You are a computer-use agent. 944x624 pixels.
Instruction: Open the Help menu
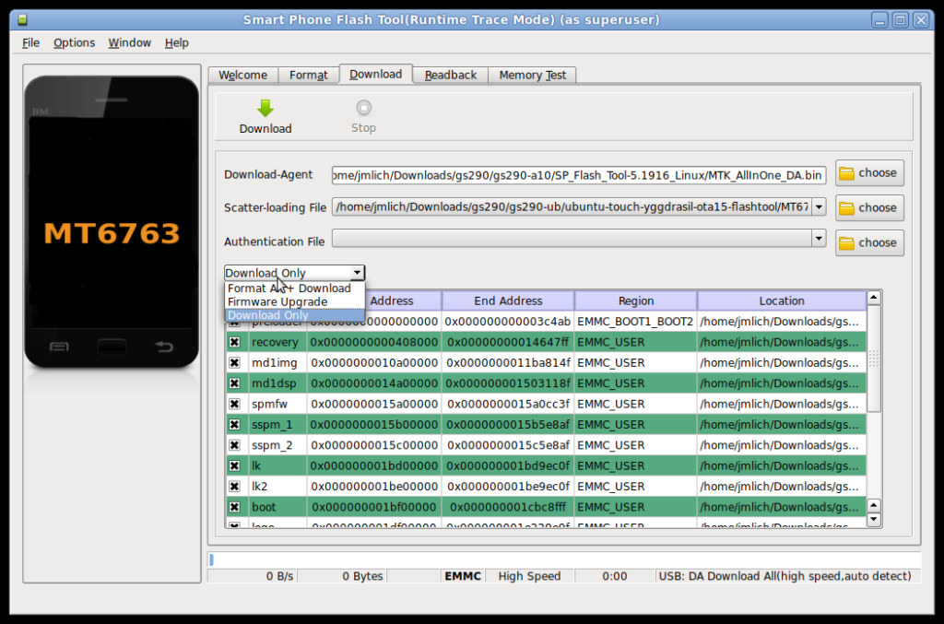[176, 42]
